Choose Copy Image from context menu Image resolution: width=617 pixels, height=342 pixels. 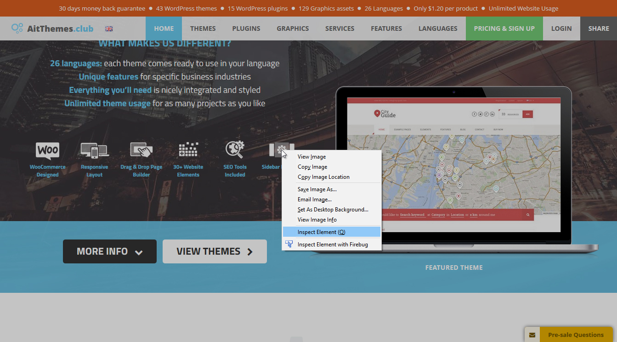(x=331, y=167)
